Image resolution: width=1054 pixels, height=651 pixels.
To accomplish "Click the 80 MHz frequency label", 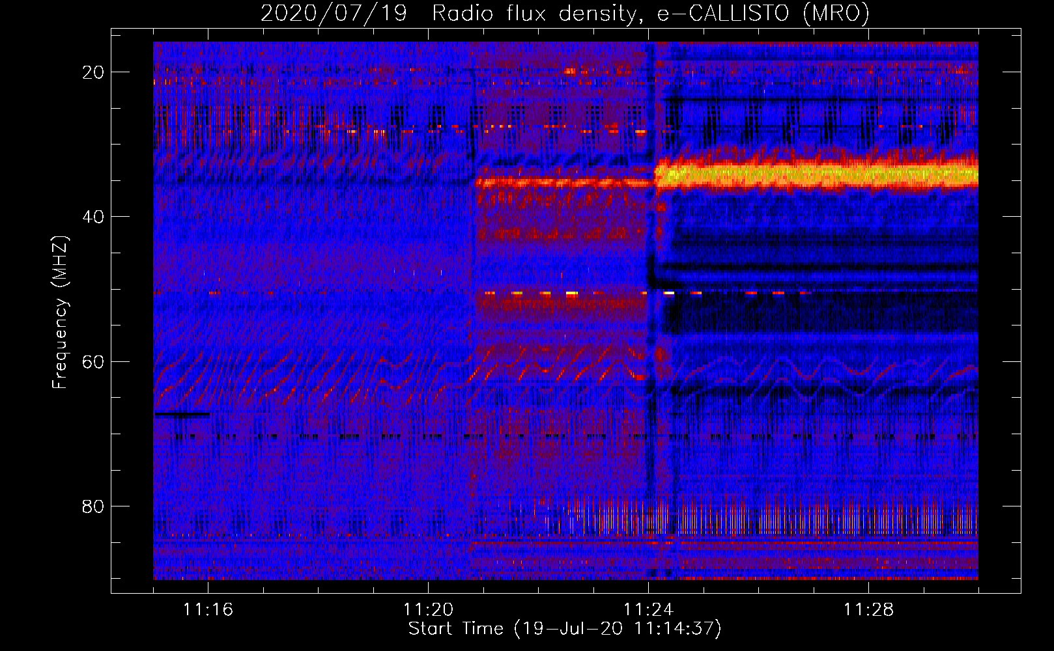I will pyautogui.click(x=93, y=506).
